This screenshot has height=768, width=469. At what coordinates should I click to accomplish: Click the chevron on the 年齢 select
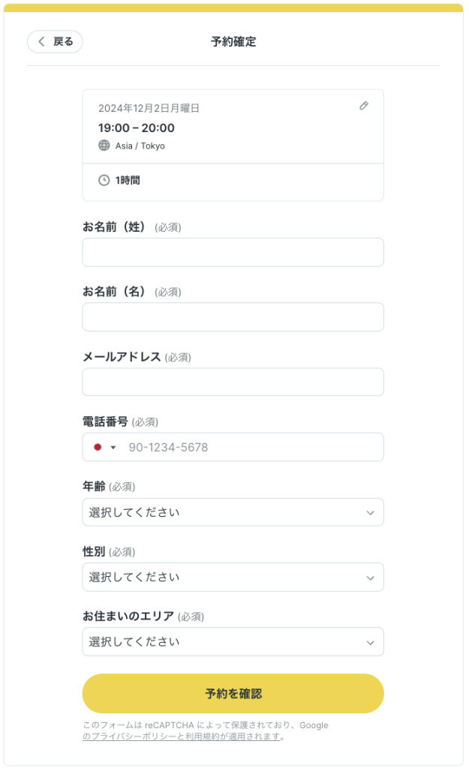point(370,513)
